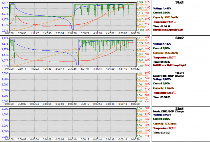This screenshot has height=142, width=210.
Task: Select Slot3 Mode ENELOOP Charge label
Action: click(168, 76)
